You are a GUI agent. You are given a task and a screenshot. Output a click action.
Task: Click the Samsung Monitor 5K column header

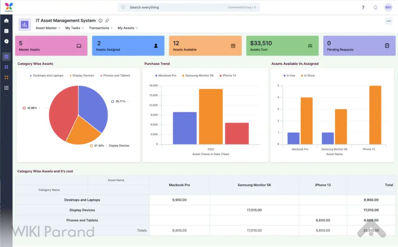254,185
